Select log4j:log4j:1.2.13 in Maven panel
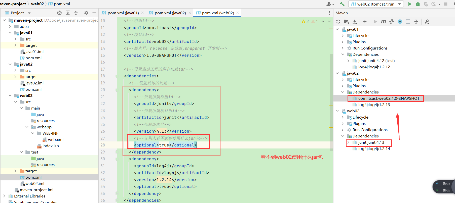The width and height of the screenshot is (455, 203). (371, 105)
